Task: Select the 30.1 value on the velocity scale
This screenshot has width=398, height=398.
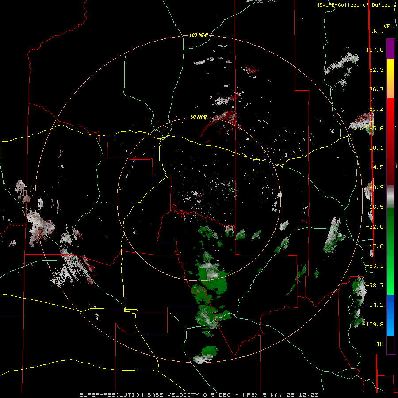Action: pyautogui.click(x=376, y=148)
